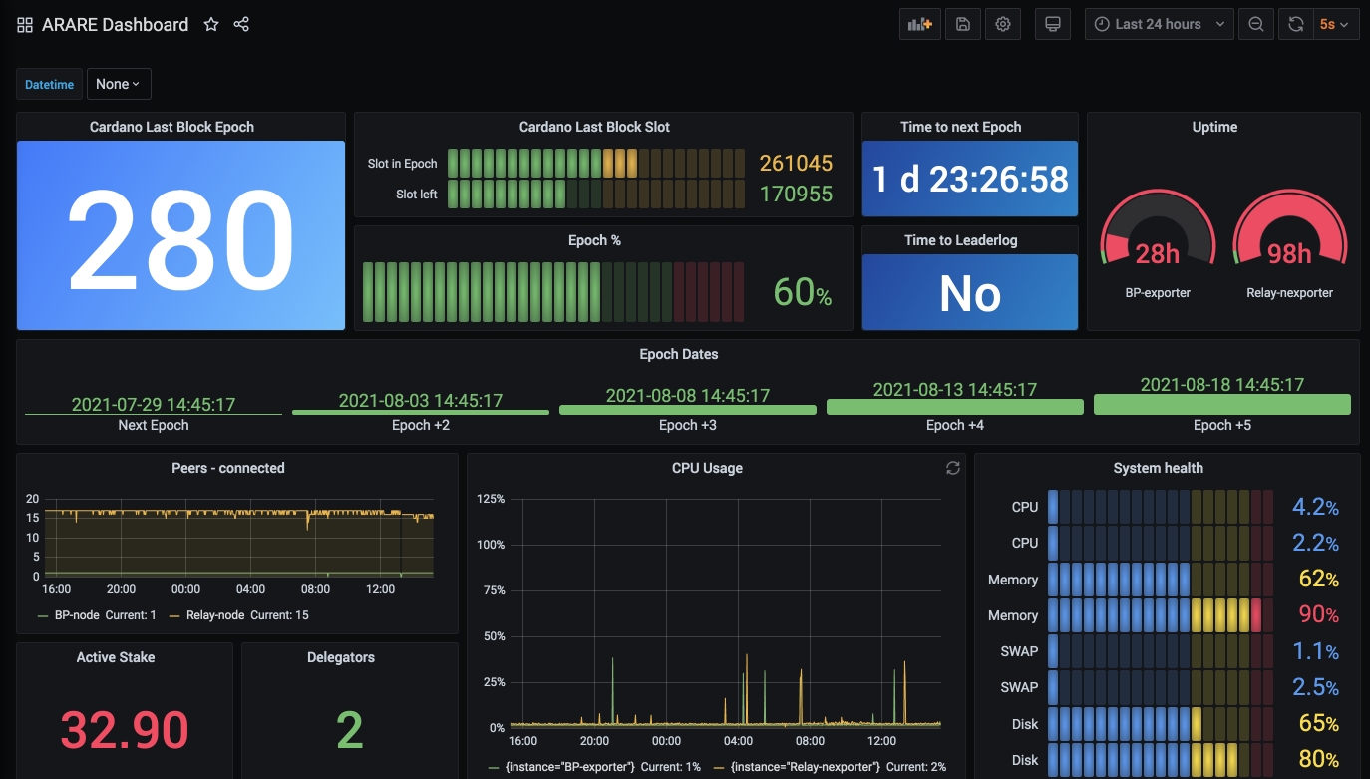Click the refresh dashboard icon
Viewport: 1370px width, 779px height.
tap(1295, 23)
